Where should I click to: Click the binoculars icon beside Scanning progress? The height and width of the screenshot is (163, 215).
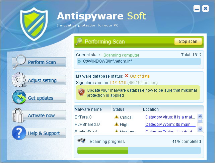[81, 141]
